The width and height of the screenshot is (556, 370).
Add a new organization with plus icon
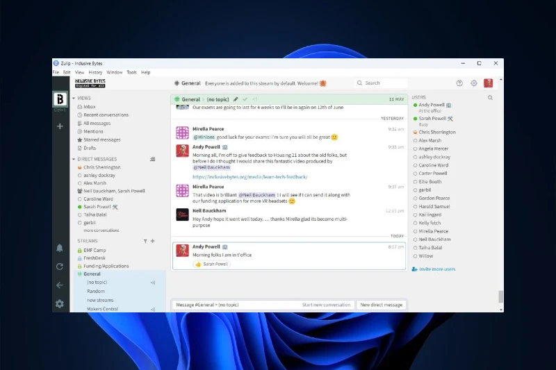60,126
